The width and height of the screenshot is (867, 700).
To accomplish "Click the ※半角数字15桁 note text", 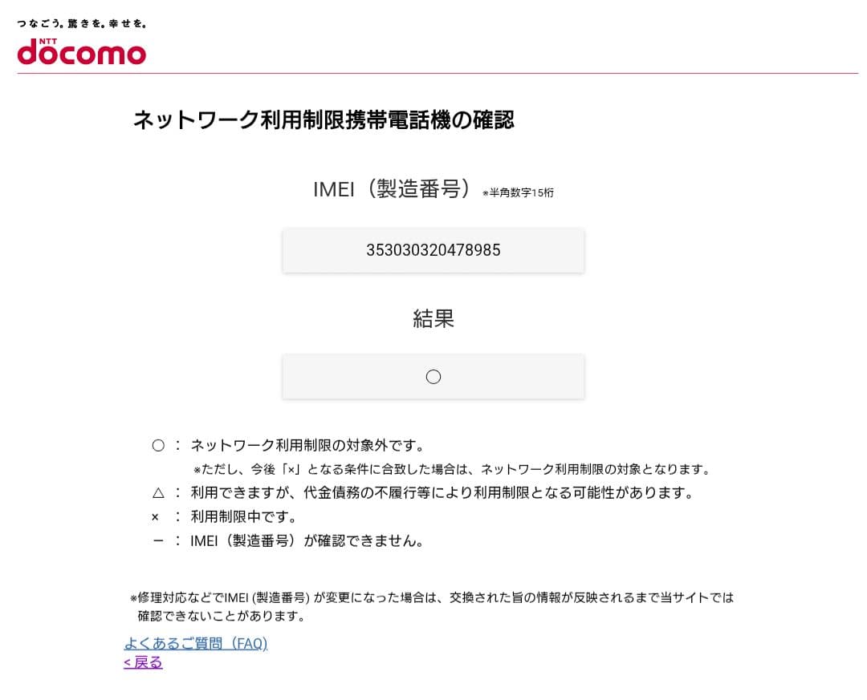I will (x=519, y=193).
